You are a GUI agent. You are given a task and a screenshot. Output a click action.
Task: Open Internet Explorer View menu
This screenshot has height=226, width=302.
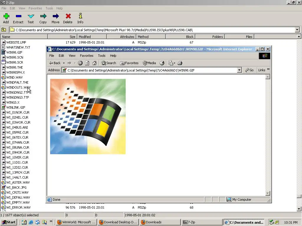tap(72, 56)
